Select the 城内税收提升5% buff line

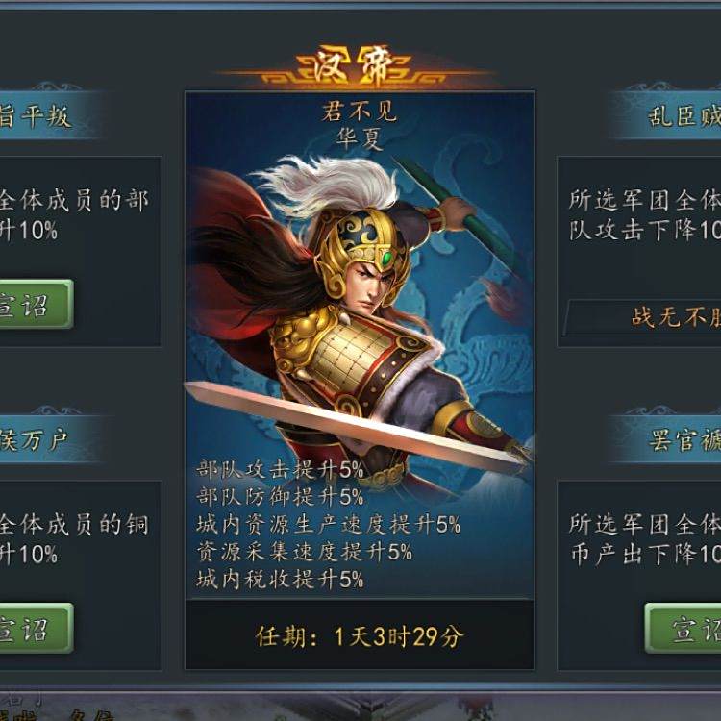tap(280, 579)
